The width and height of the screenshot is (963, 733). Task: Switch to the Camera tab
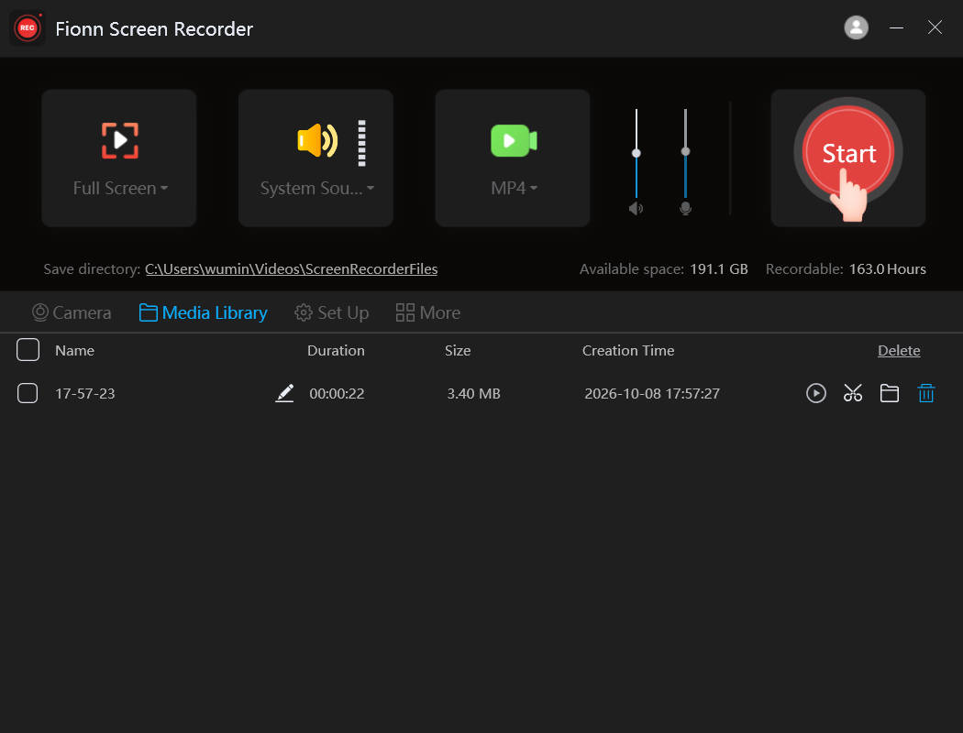[x=72, y=312]
